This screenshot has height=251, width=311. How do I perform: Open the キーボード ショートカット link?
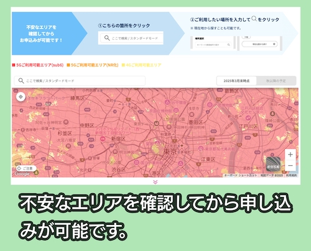tap(241, 175)
